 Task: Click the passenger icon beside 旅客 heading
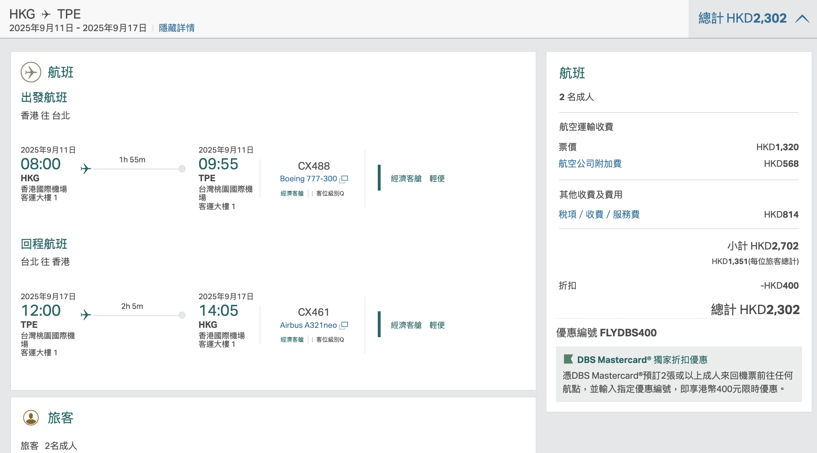click(31, 418)
